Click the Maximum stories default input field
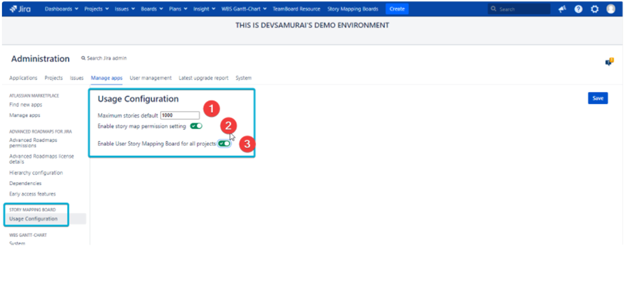The image size is (627, 293). pyautogui.click(x=179, y=115)
